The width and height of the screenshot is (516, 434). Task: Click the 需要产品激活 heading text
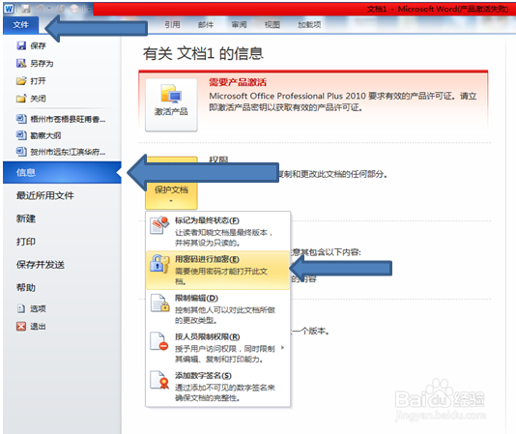coord(238,82)
